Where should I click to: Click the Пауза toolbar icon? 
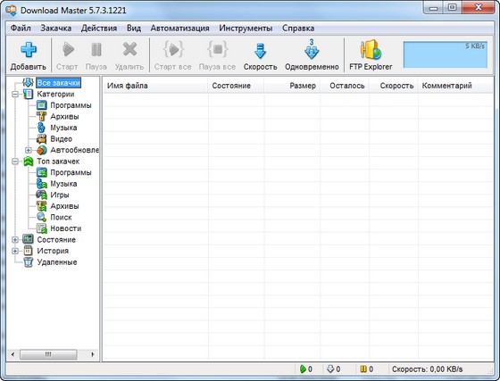pos(96,50)
